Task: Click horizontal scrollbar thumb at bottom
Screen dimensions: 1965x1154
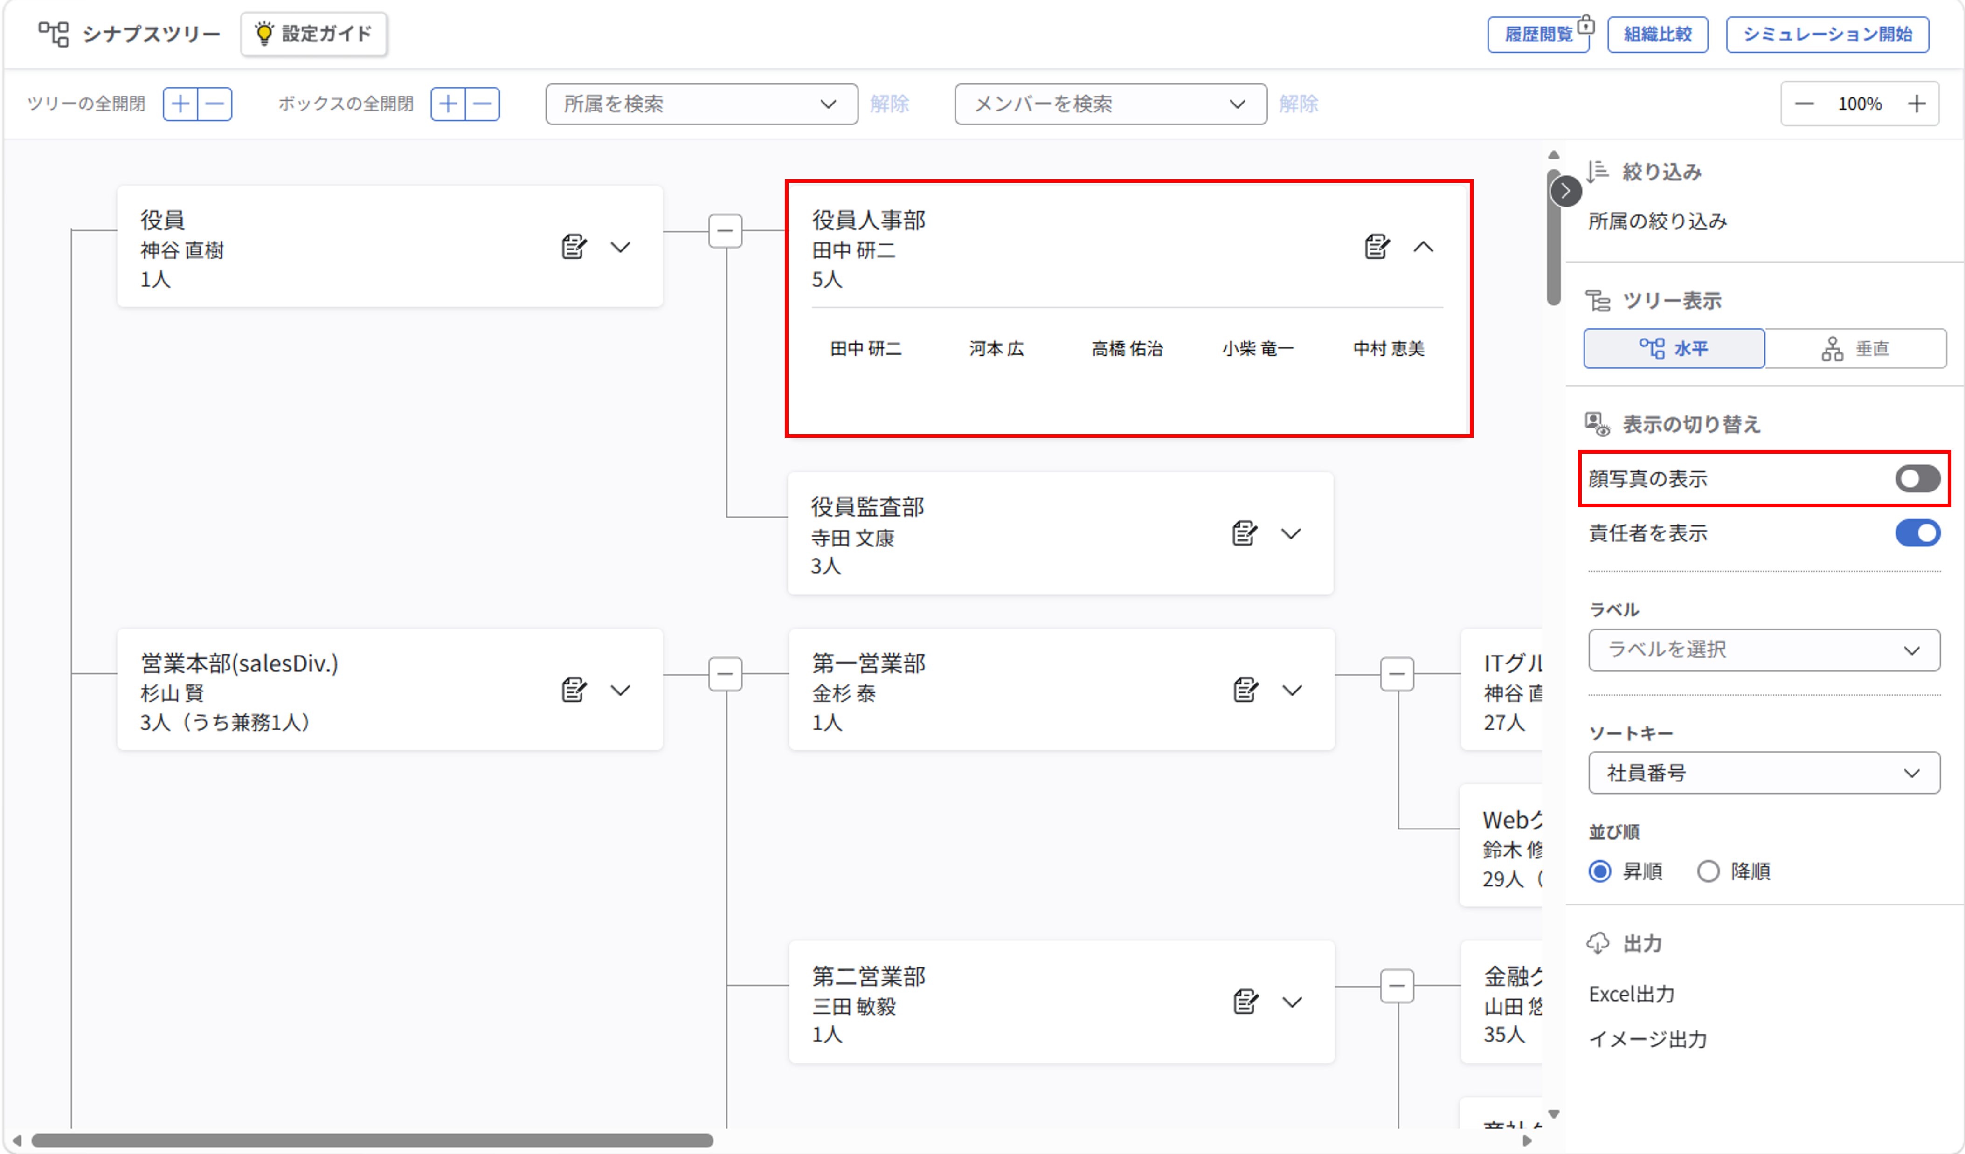Action: 372,1141
